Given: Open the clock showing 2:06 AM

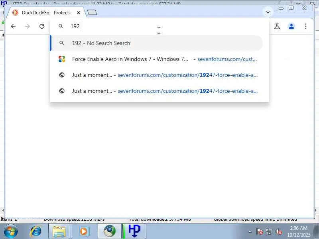Looking at the screenshot, I should [x=299, y=231].
